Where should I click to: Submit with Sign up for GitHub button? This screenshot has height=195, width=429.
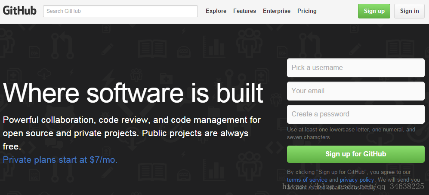click(x=356, y=154)
